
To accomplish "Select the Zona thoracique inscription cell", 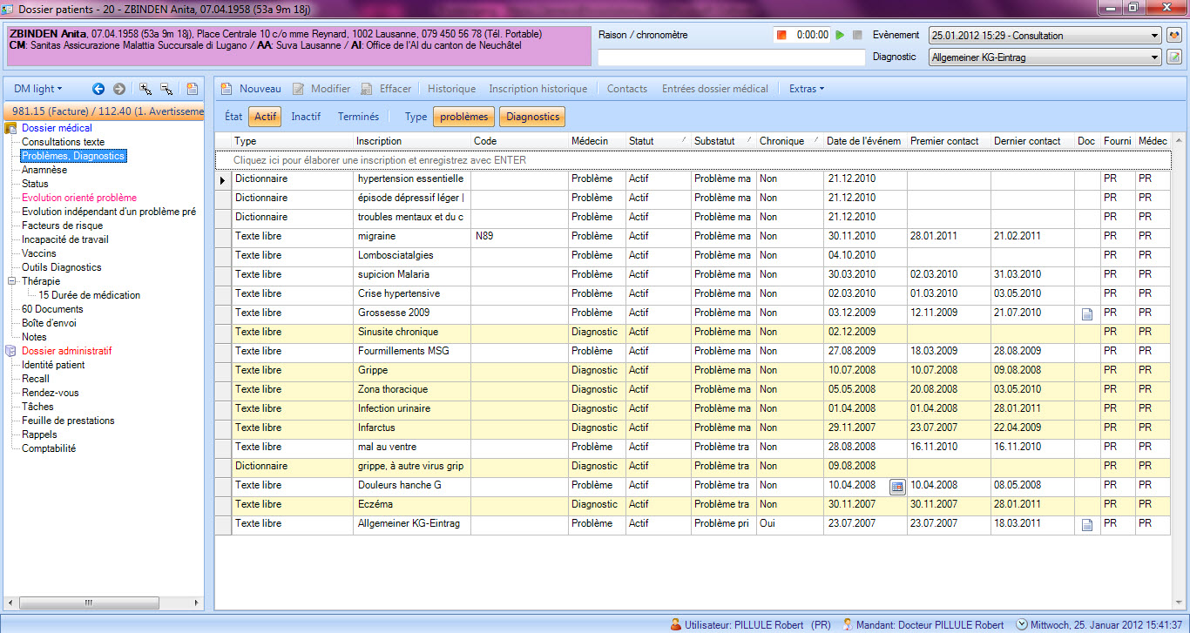I will pos(412,389).
